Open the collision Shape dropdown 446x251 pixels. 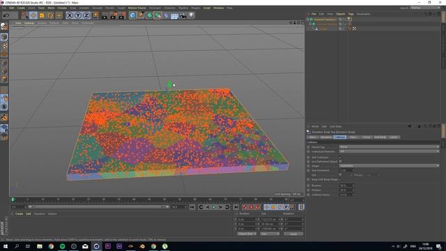pos(389,166)
